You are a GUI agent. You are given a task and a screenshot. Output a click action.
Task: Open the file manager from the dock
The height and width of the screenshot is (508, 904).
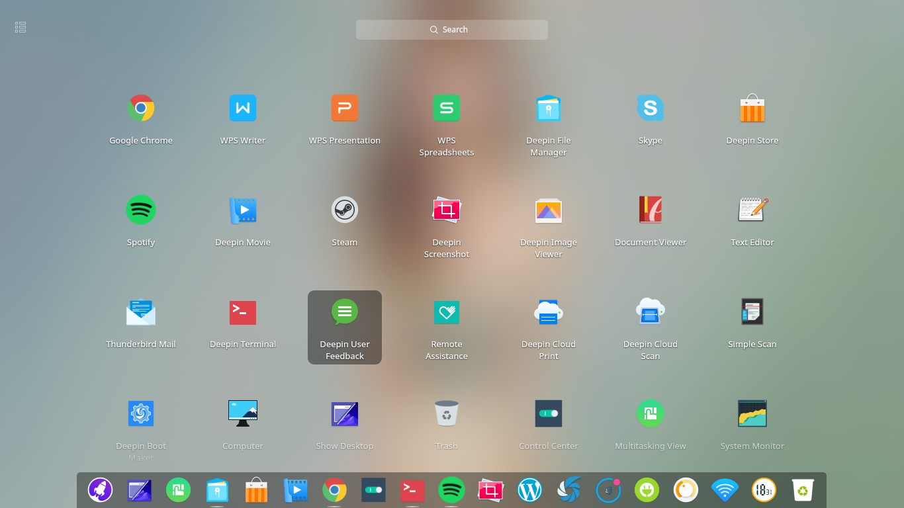(218, 490)
